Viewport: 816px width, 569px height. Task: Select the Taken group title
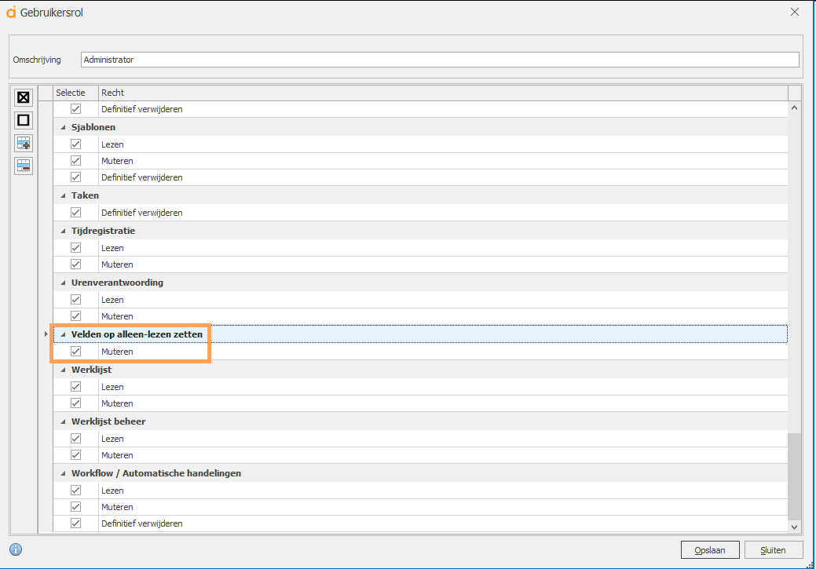click(85, 195)
